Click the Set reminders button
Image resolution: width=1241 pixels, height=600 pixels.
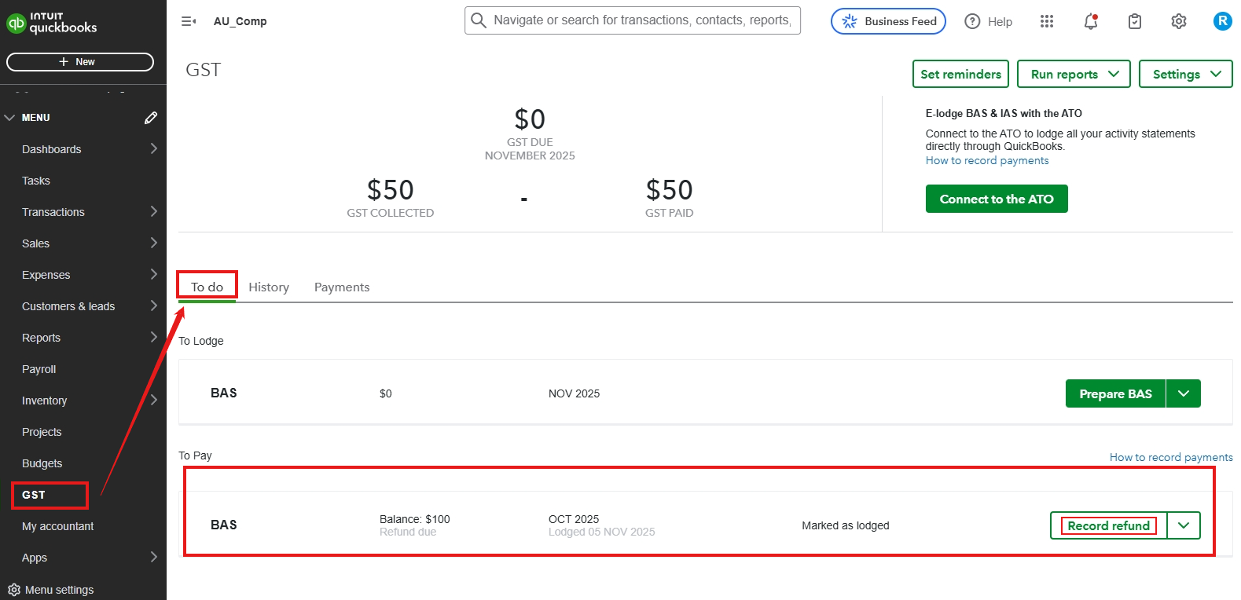pyautogui.click(x=960, y=74)
